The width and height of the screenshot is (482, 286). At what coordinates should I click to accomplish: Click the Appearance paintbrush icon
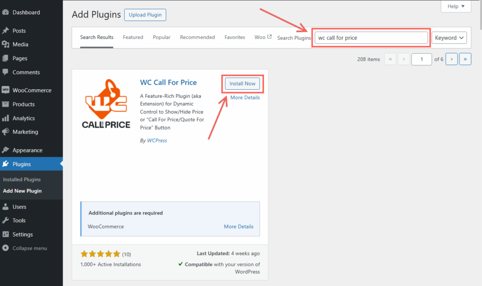[x=6, y=150]
